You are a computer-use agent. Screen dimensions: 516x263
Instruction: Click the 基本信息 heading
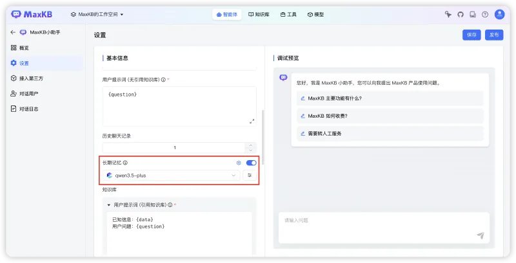point(117,58)
